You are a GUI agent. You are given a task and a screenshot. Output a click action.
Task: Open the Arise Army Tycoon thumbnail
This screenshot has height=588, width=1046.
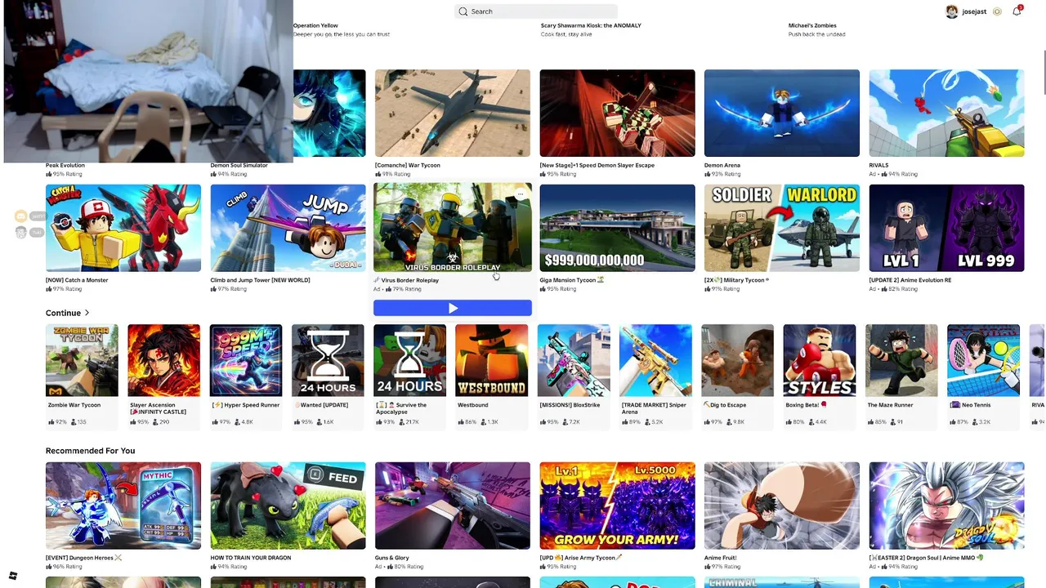[617, 506]
